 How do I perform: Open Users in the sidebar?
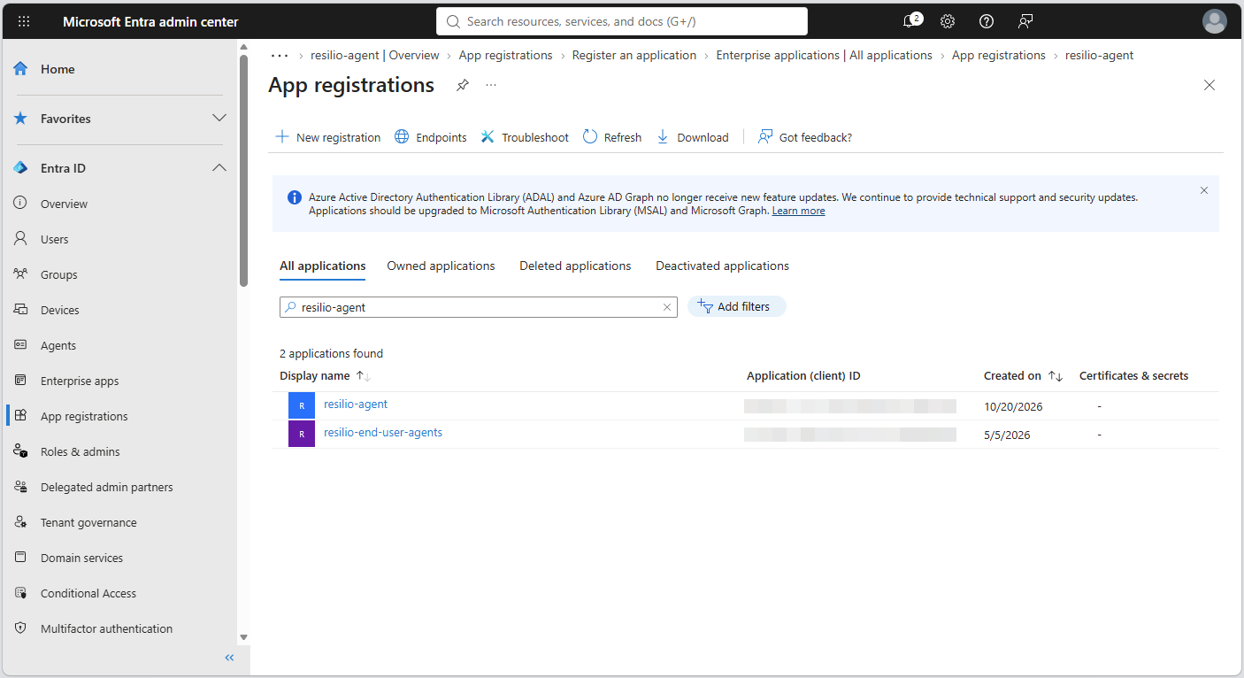[x=54, y=239]
